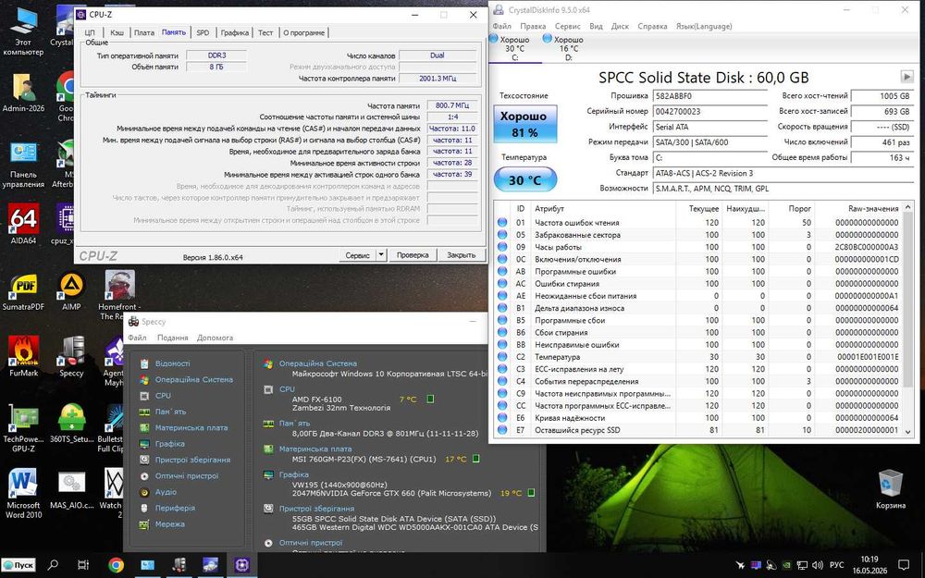Open Сервис menu in CrystalDiskInfo

click(568, 26)
